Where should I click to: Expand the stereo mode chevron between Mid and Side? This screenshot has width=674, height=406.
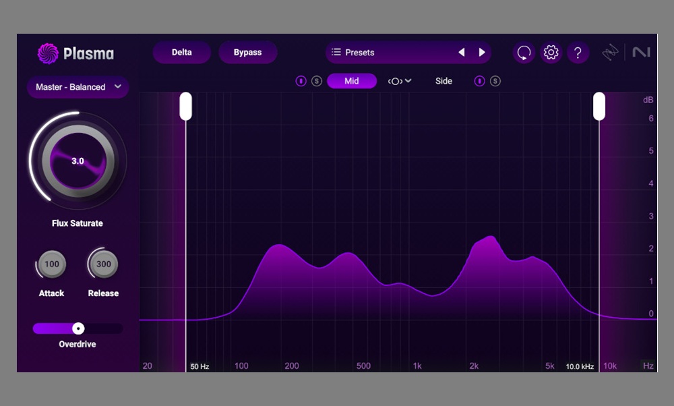pos(410,82)
